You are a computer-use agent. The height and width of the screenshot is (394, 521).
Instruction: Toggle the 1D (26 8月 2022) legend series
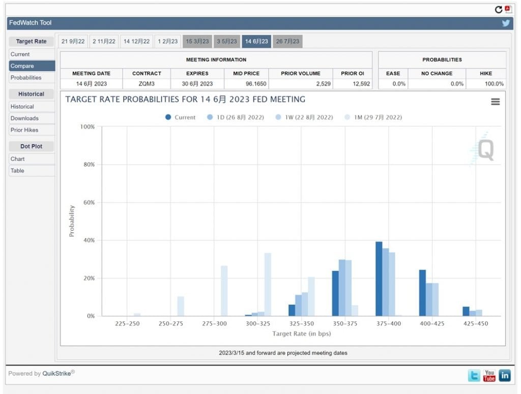pos(236,117)
